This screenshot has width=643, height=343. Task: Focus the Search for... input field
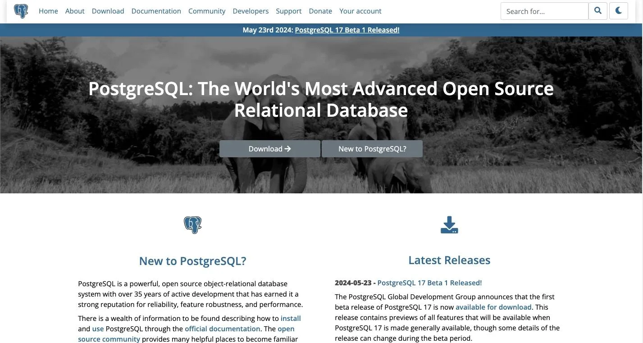coord(544,11)
